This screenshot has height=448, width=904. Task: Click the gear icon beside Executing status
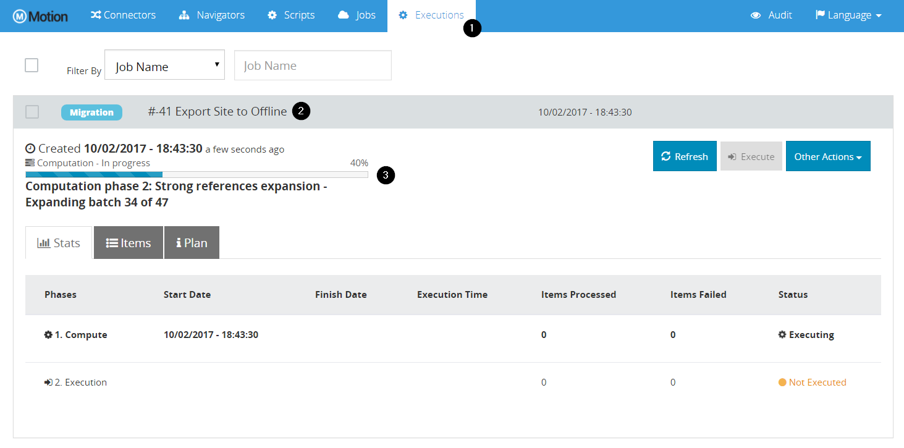(x=782, y=335)
